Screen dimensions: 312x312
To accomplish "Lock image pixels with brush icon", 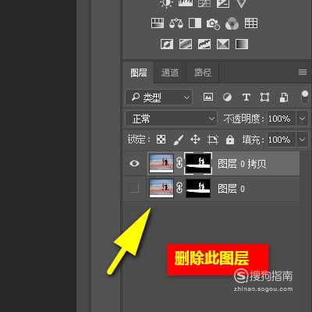I will point(178,140).
